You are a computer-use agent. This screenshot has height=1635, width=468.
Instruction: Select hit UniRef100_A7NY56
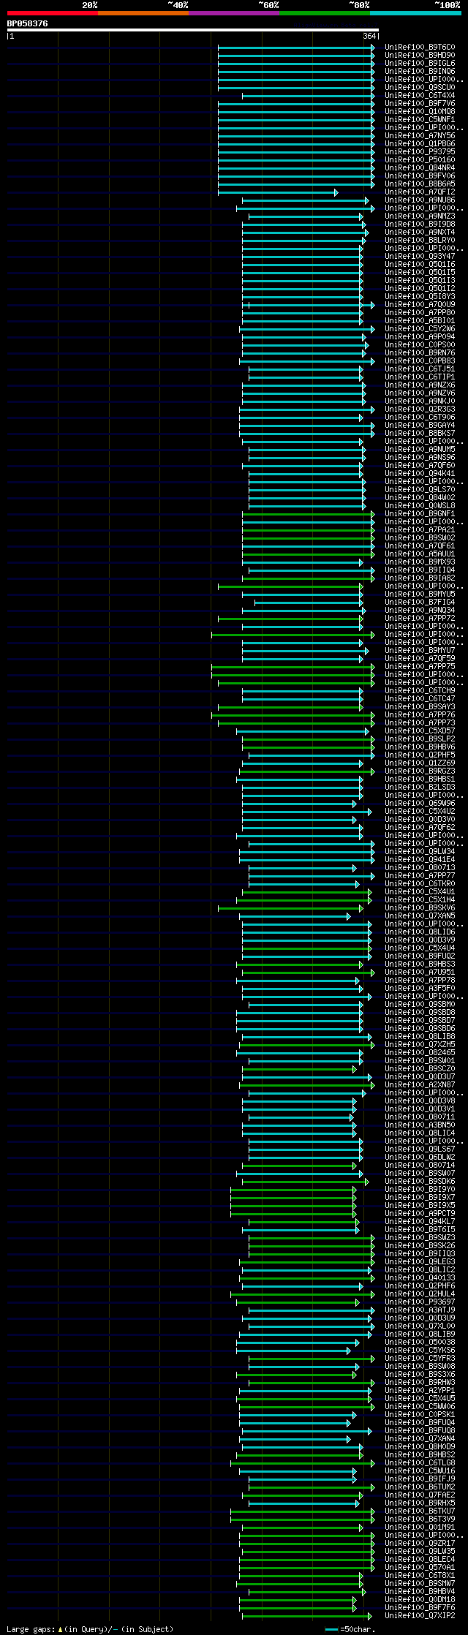[420, 136]
